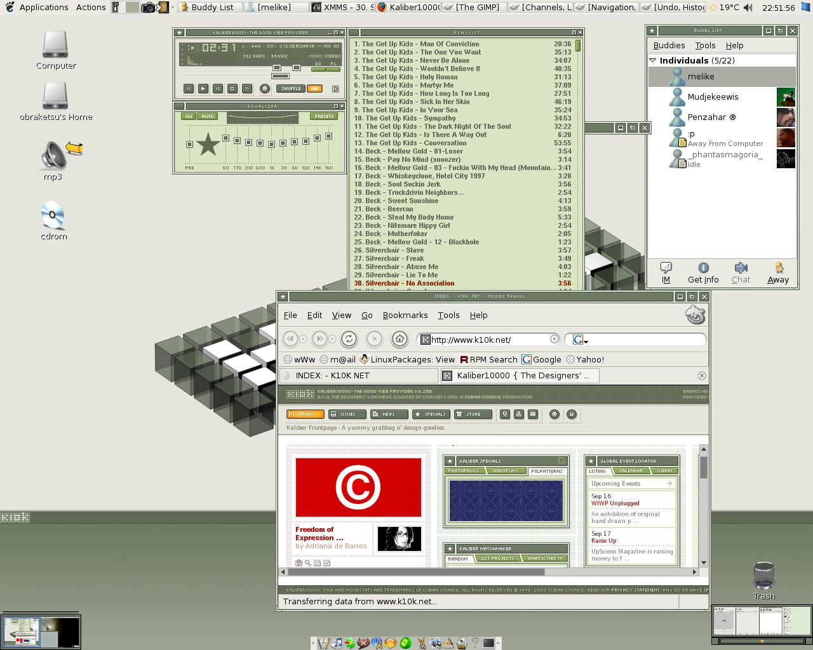Stop XMMS playback
This screenshot has height=650, width=813.
click(232, 89)
